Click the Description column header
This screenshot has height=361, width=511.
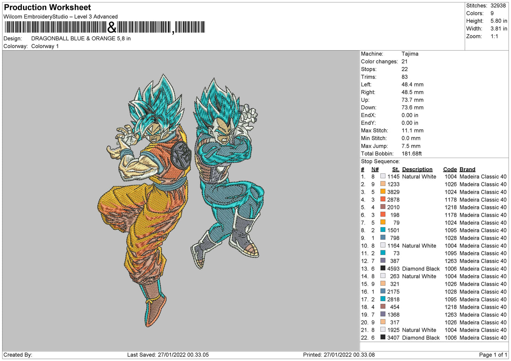coord(417,169)
